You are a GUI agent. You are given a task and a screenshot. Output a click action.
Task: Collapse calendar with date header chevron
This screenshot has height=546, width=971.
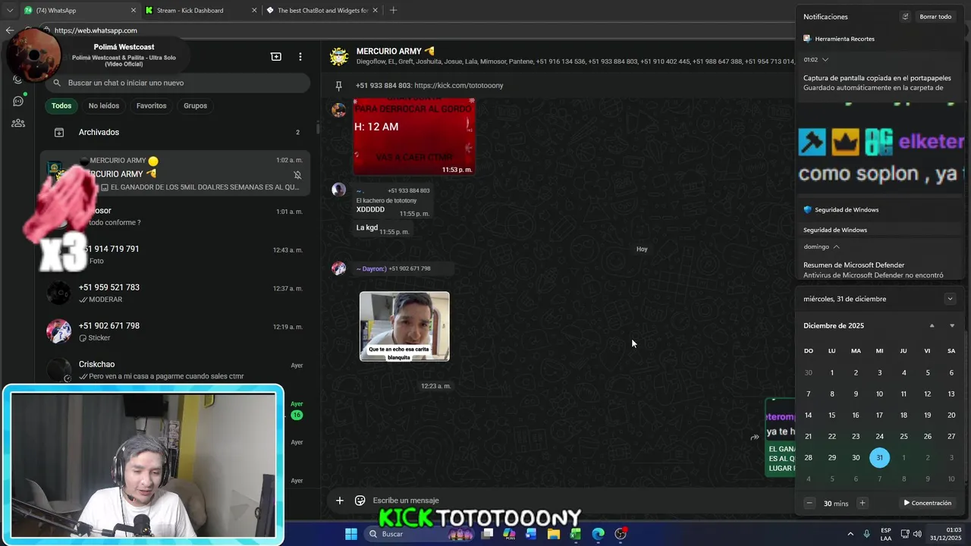950,299
